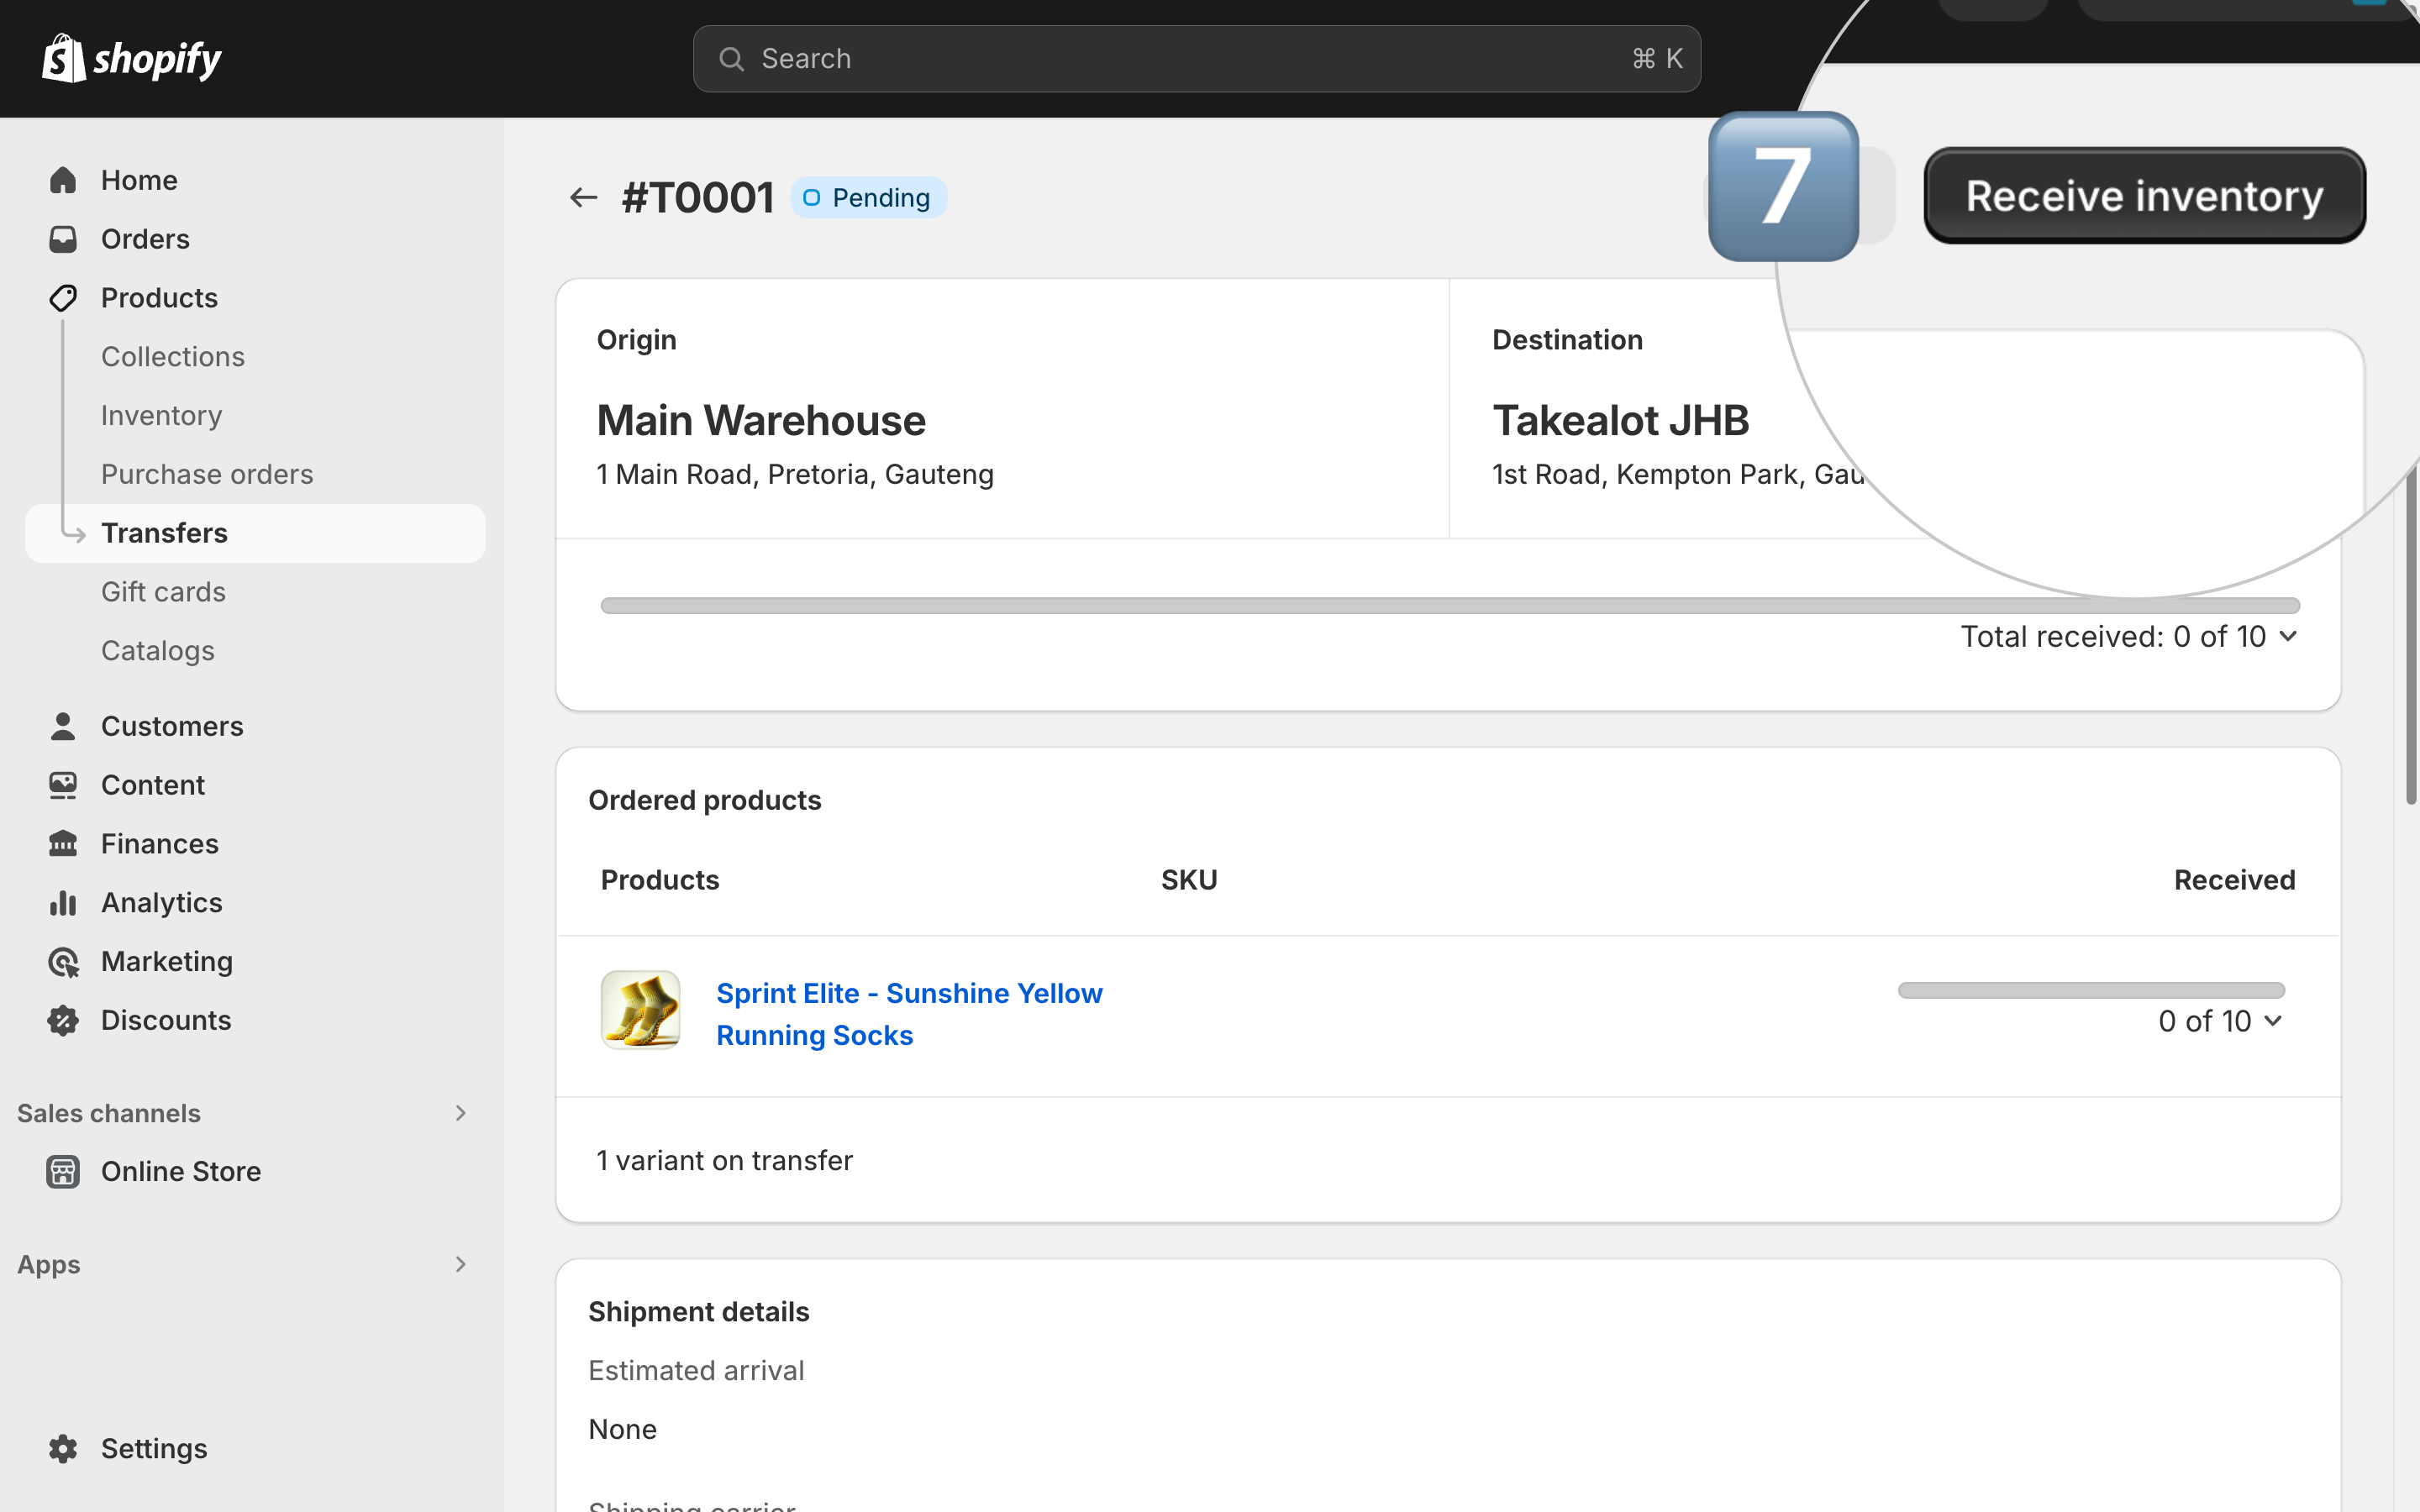
Task: Click the Pending status badge
Action: click(868, 198)
